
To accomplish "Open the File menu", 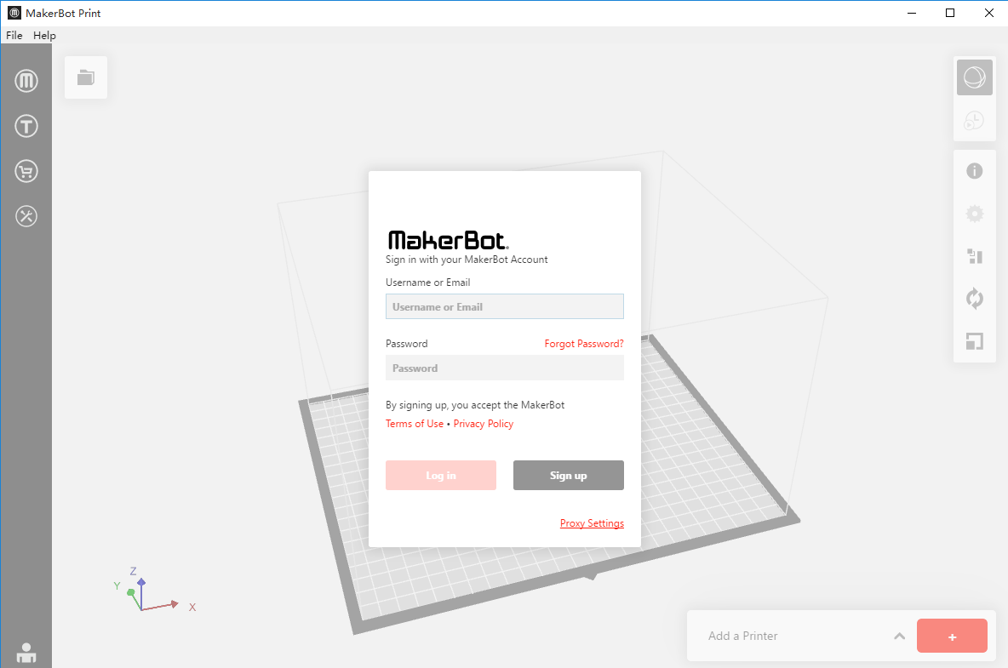I will pos(14,35).
